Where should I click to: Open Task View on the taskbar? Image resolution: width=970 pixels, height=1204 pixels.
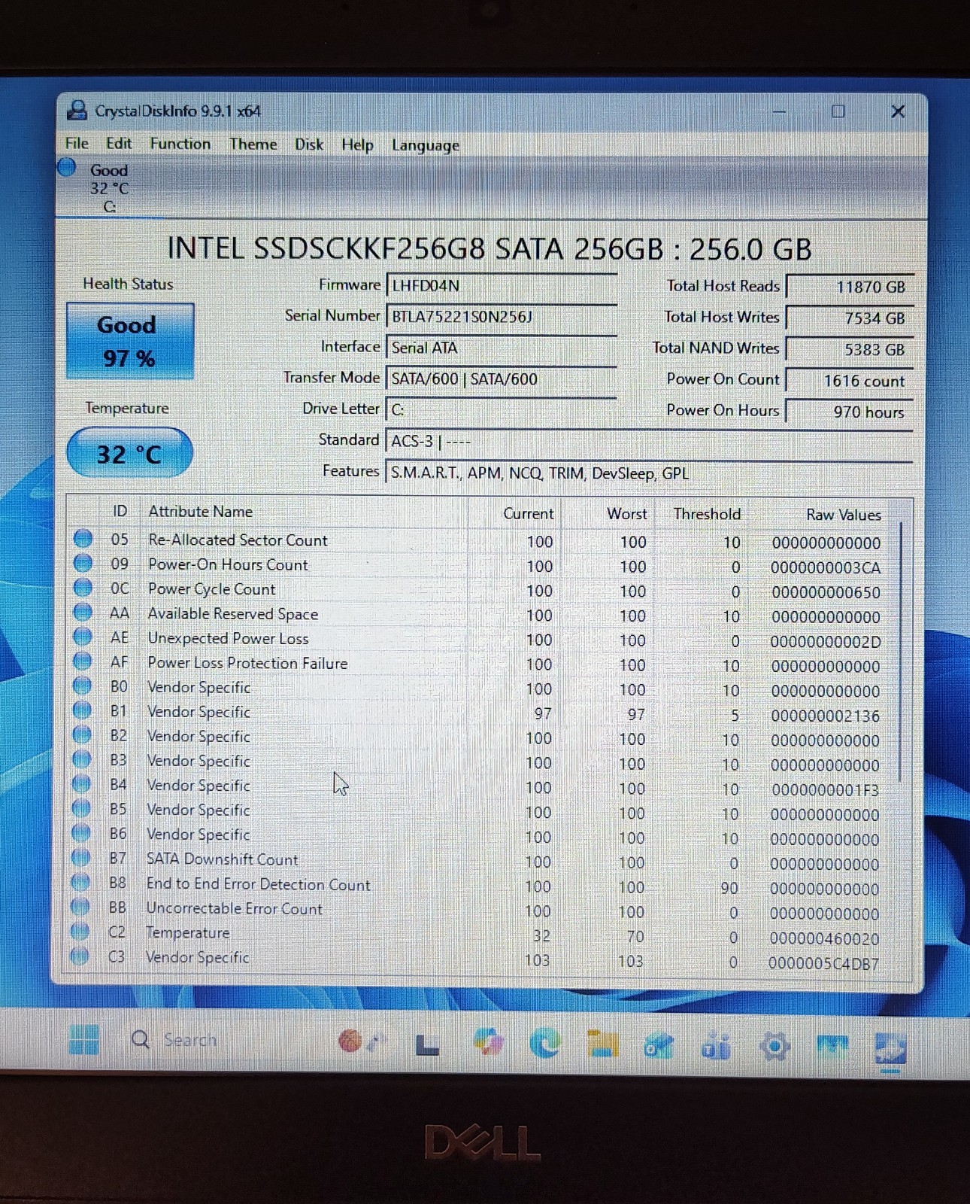(427, 1044)
